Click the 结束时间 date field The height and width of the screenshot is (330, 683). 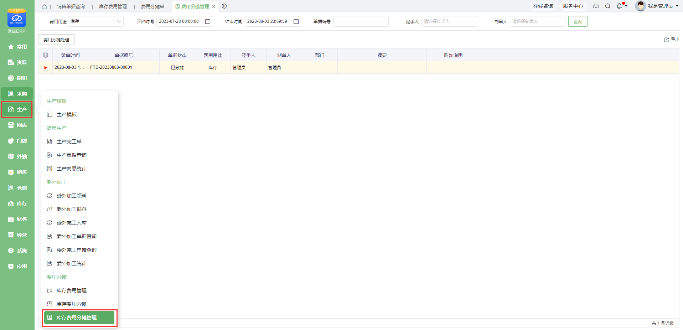(273, 21)
